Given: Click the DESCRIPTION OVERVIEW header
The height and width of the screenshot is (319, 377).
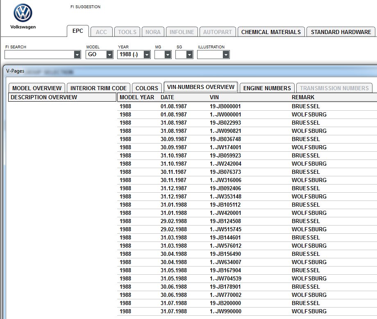Looking at the screenshot, I should [x=62, y=97].
